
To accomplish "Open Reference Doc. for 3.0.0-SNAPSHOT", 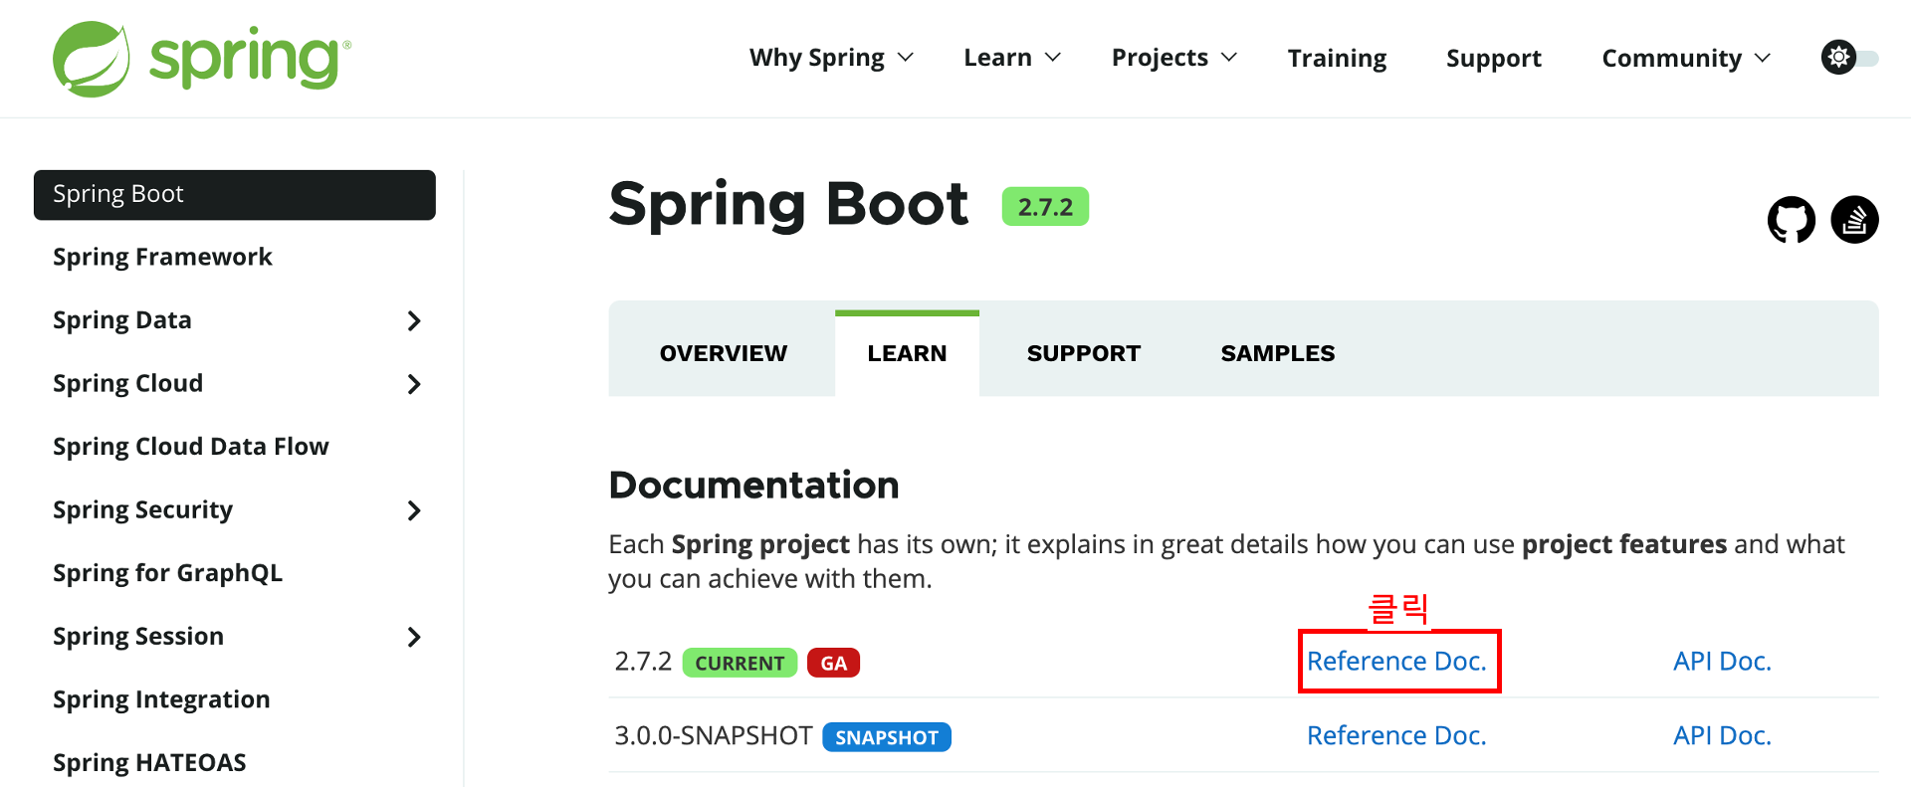I will [1396, 735].
